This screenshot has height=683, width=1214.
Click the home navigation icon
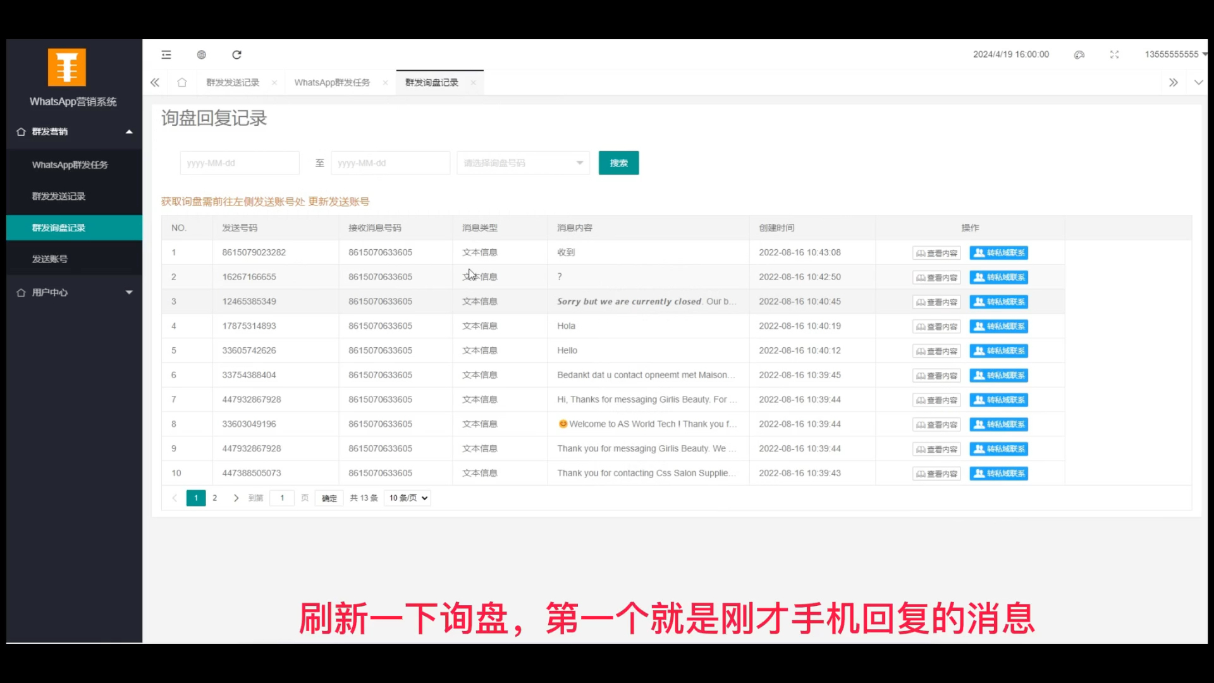click(181, 83)
